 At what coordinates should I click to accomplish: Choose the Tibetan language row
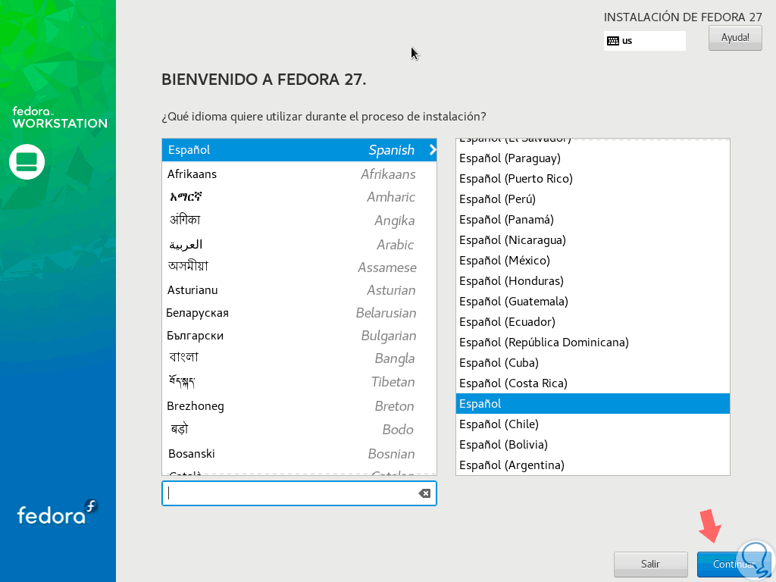pos(299,382)
